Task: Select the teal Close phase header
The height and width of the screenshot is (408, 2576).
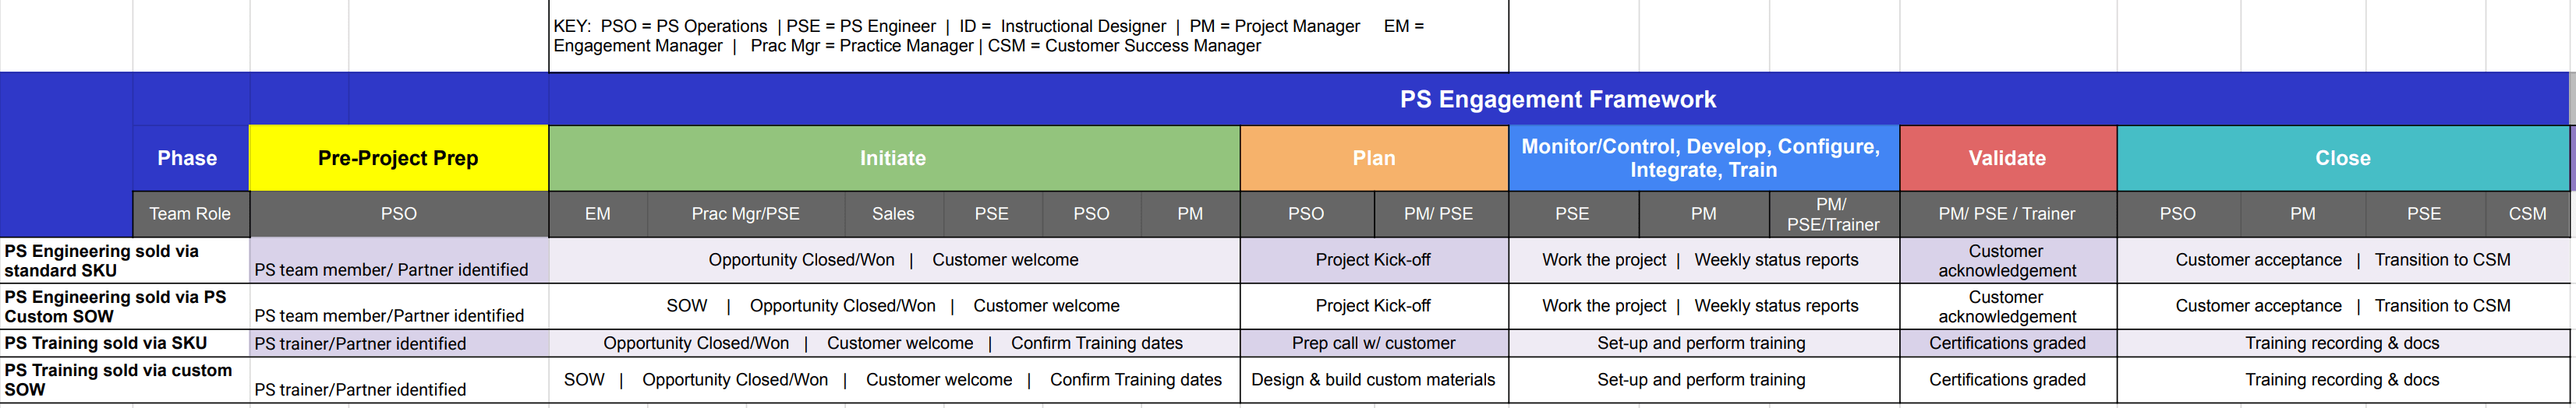Action: 2342,157
